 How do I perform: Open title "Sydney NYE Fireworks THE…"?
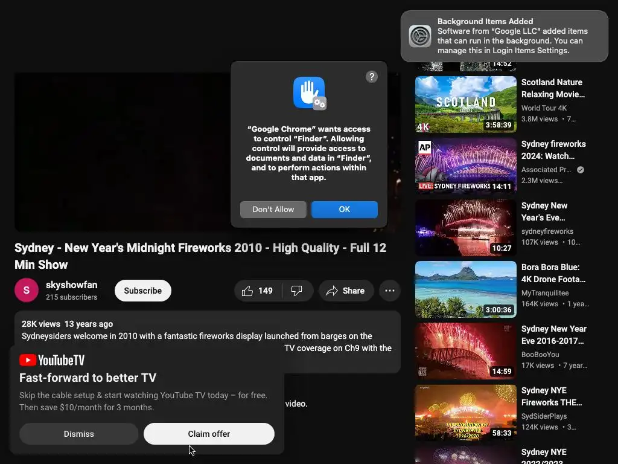[x=552, y=396]
